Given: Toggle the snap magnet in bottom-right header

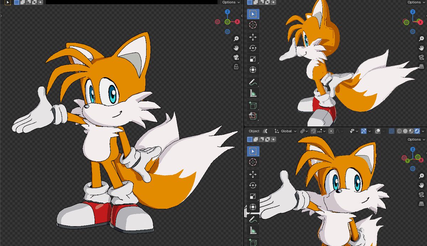Looking at the screenshot, I should click(x=313, y=131).
